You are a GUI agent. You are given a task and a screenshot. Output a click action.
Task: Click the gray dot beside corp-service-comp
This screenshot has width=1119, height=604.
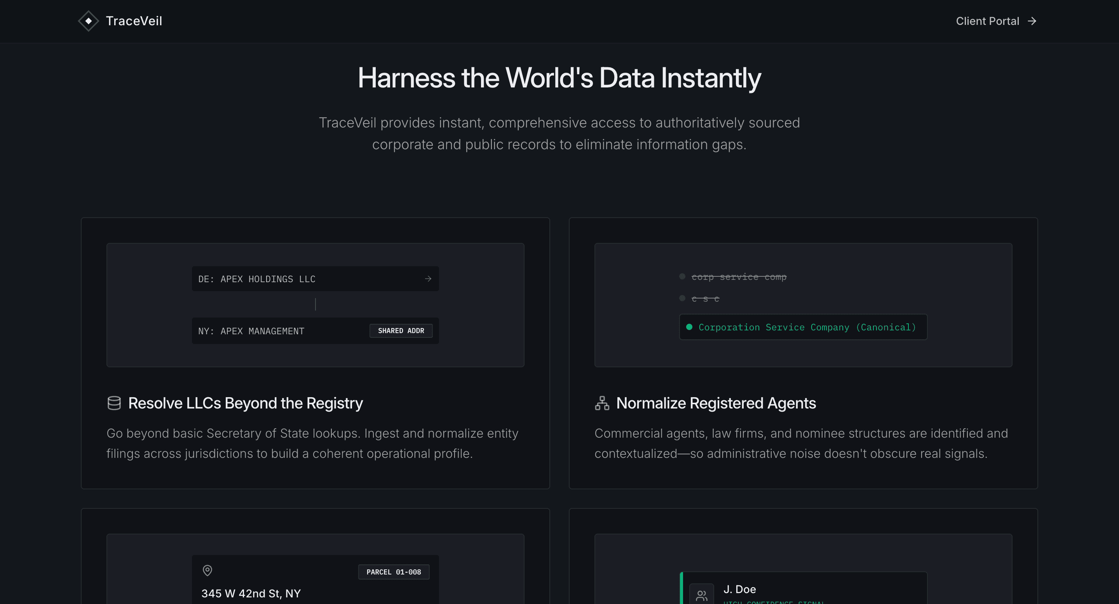click(682, 276)
